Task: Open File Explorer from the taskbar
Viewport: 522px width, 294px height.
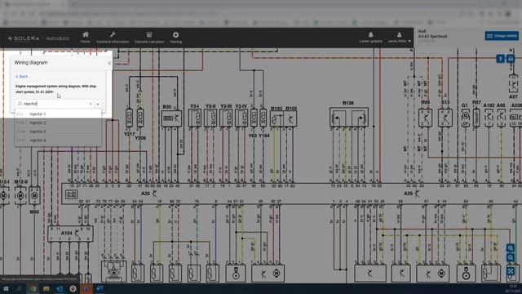Action: 46,288
